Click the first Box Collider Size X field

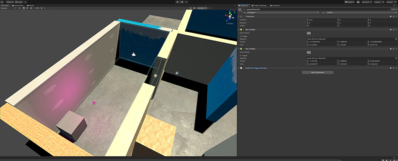[x=323, y=45]
